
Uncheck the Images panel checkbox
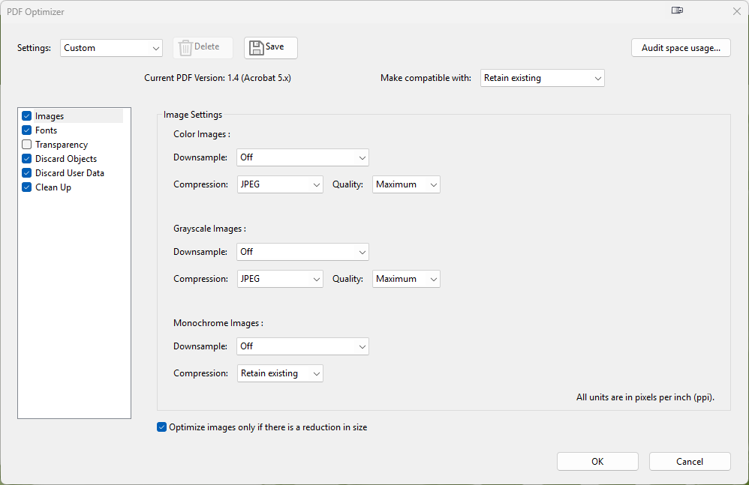pyautogui.click(x=27, y=116)
